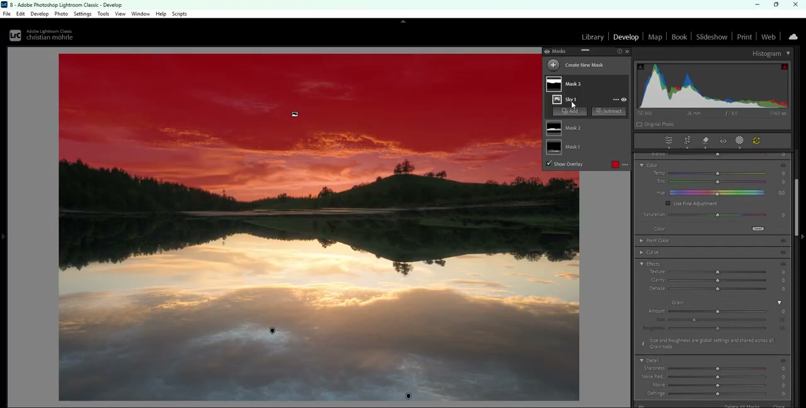
Task: Collapse the Effects section triangle
Action: (x=642, y=264)
